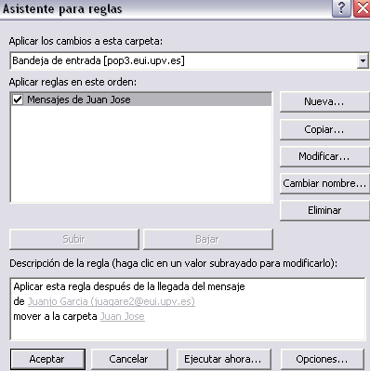
Task: Click the Copiar... button
Action: tap(324, 129)
